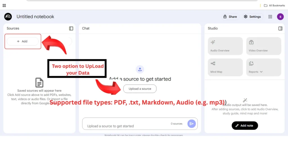Screen dimensions: 288x151
Task: Click the NotebookLM logo icon
Action: (x=8, y=17)
